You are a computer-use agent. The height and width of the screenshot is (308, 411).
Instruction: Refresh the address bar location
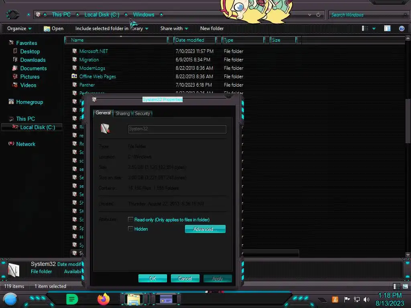point(318,15)
